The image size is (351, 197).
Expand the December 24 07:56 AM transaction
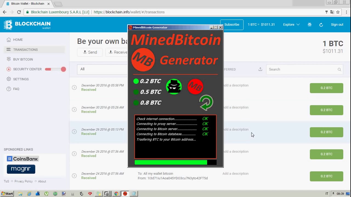74,176
